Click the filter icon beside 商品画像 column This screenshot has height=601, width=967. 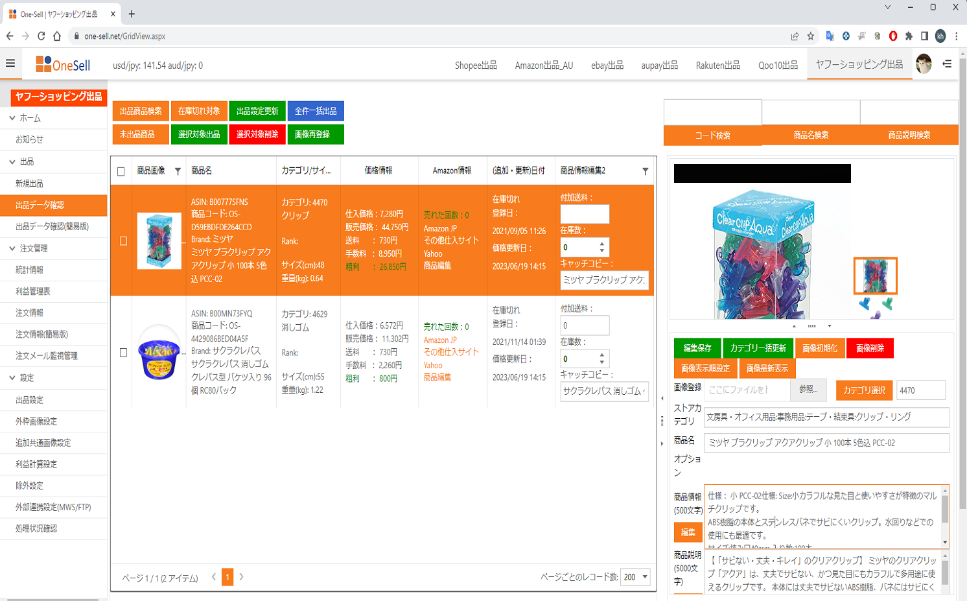pos(178,171)
